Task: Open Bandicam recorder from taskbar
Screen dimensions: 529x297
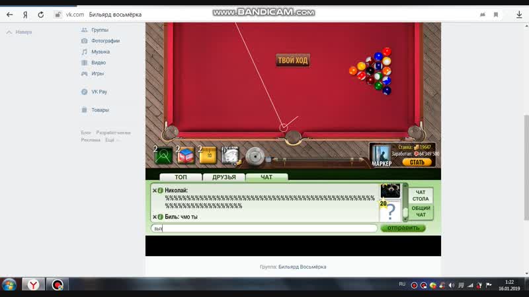Action: click(58, 285)
